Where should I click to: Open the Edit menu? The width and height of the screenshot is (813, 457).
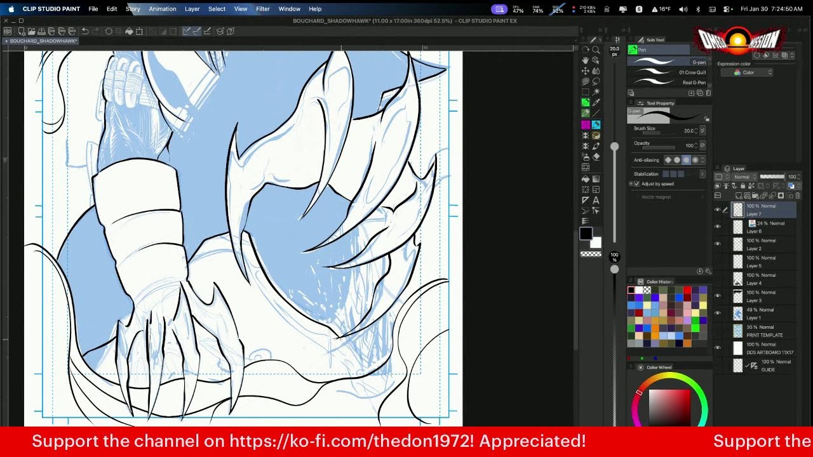(112, 9)
